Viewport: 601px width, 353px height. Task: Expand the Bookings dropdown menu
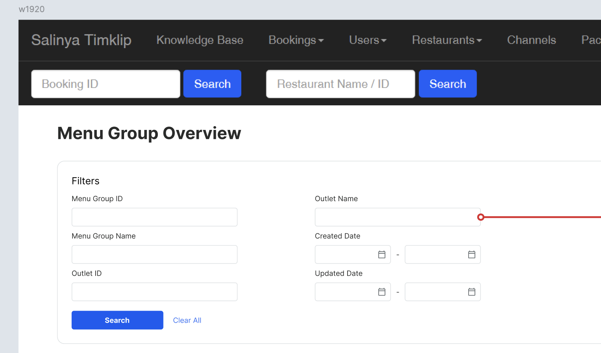296,40
